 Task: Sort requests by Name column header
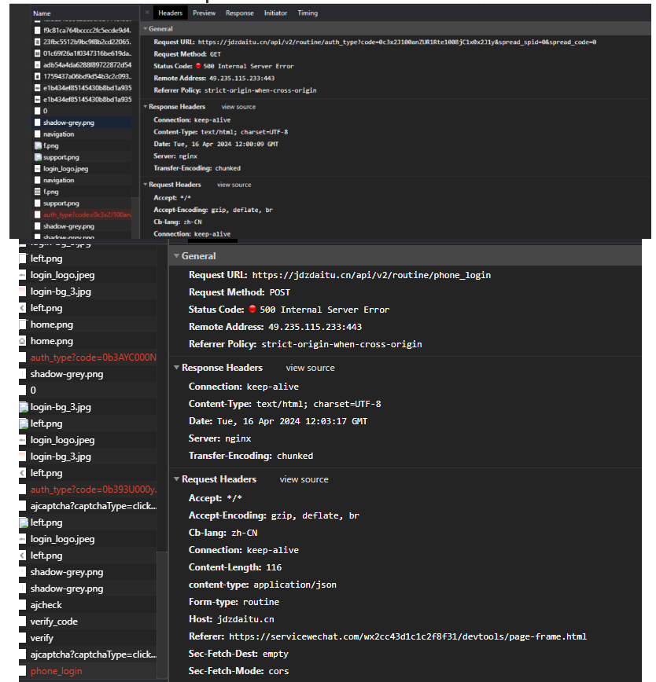pos(42,13)
